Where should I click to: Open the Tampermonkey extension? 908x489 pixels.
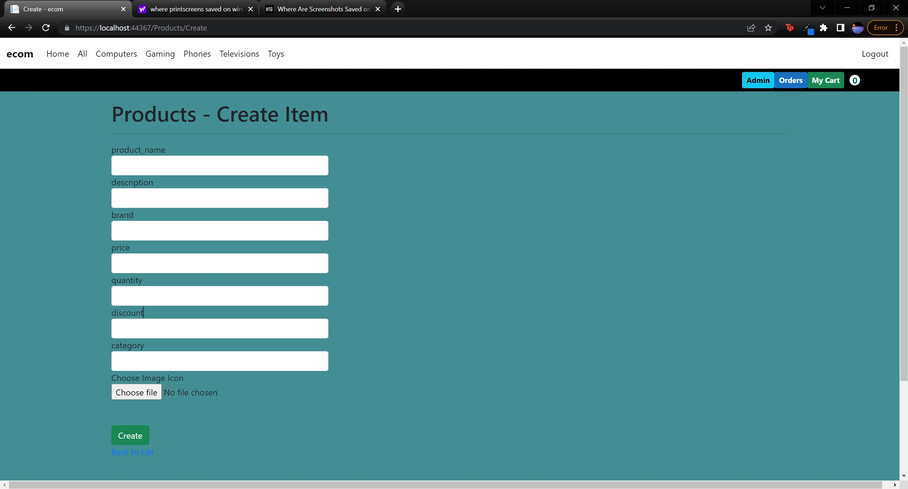(789, 28)
